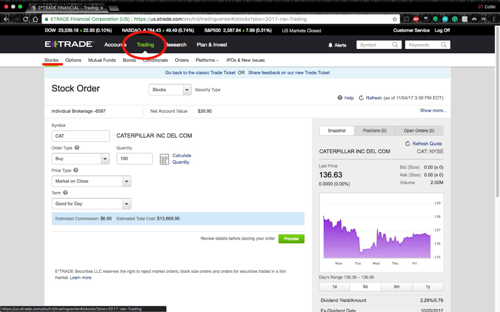This screenshot has width=500, height=312.
Task: Open the Price Type help icon
Action: tap(76, 170)
